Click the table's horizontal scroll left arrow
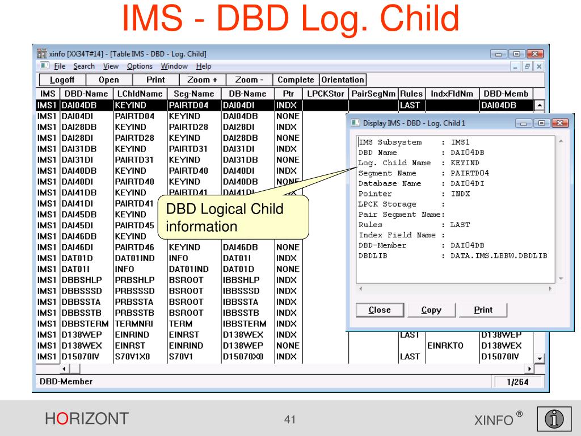This screenshot has height=436, width=581. click(64, 369)
